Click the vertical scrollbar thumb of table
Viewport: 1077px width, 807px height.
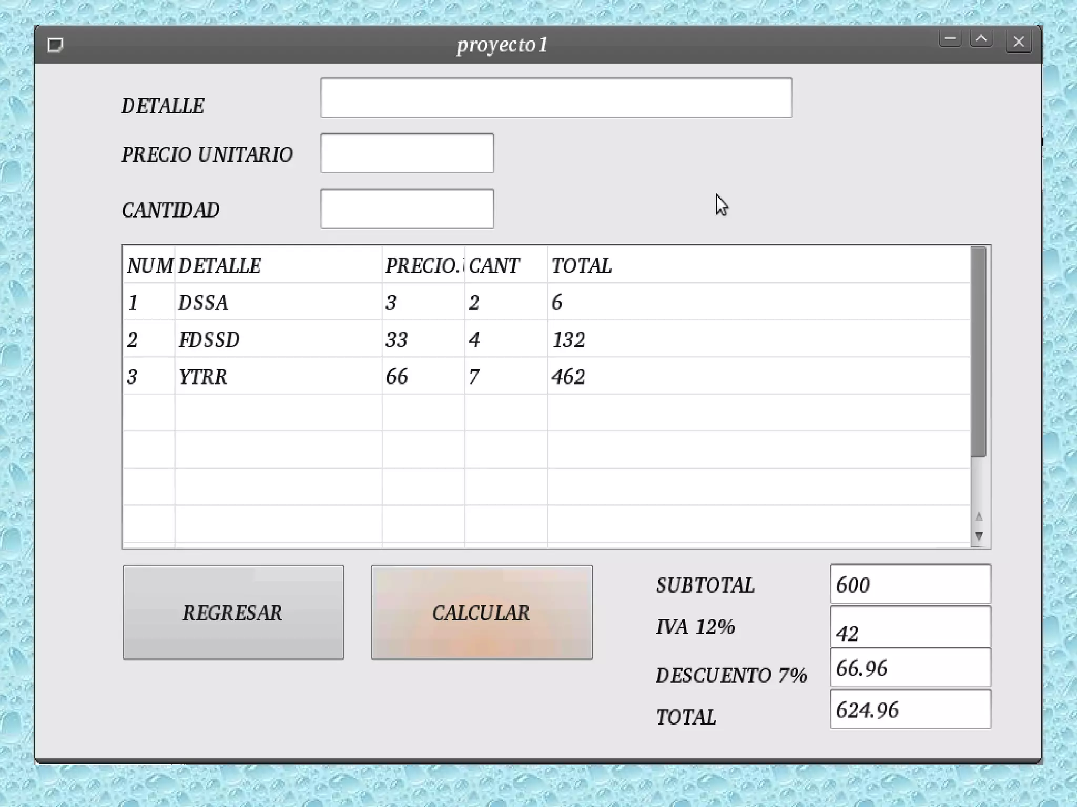click(x=978, y=352)
